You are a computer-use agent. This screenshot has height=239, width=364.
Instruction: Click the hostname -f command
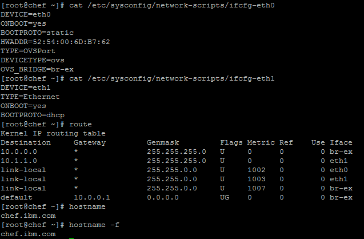pyautogui.click(x=94, y=225)
